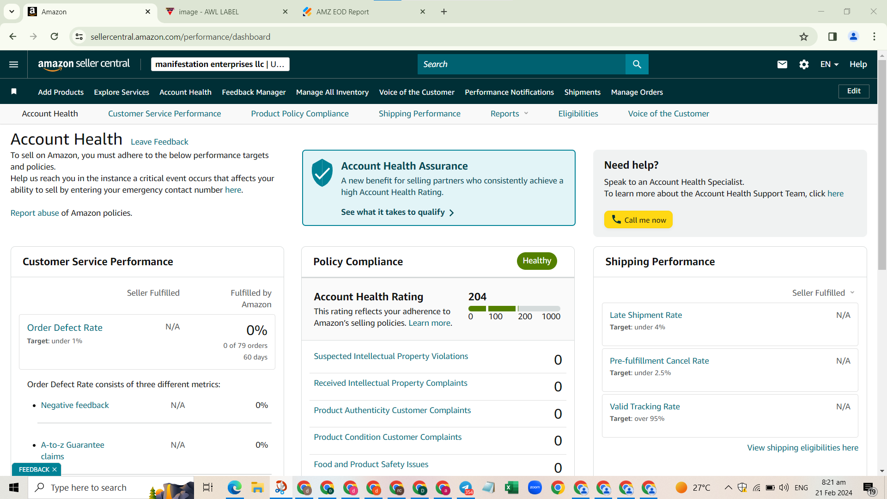This screenshot has width=887, height=499.
Task: Click the bookmark flag icon in navigation bar
Action: pyautogui.click(x=14, y=91)
